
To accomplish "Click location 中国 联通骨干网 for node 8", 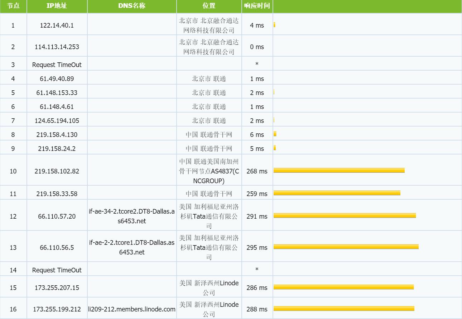I will pos(209,134).
